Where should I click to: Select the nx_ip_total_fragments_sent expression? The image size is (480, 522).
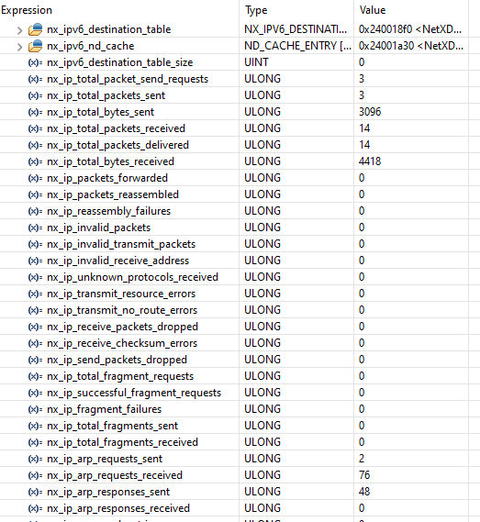[113, 426]
